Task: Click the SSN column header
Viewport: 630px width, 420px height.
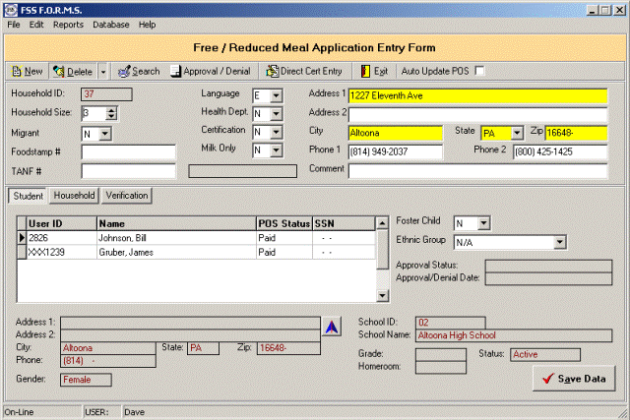Action: 344,223
